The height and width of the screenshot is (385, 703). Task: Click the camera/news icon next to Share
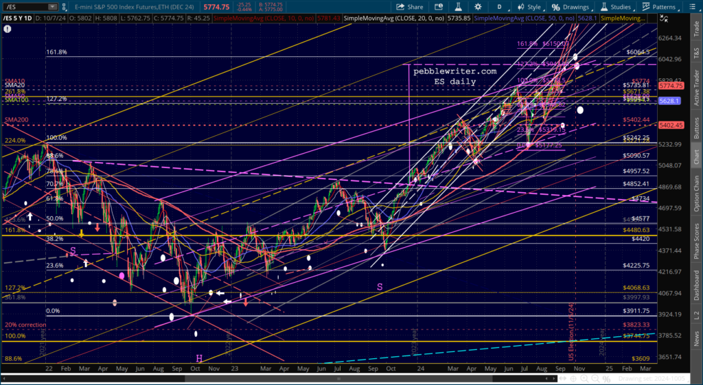tap(439, 7)
